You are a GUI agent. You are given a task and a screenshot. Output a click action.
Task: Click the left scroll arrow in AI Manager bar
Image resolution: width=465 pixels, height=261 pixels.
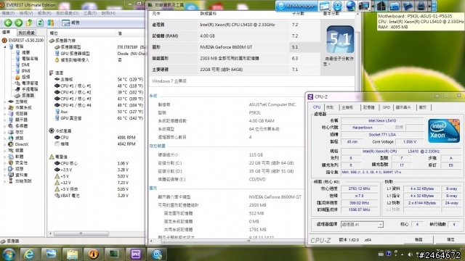coord(372,7)
